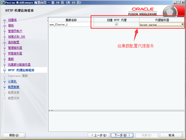Viewport: 186px width, 140px height.
Task: Expand the 代理服务器 proxy server dropdown
Action: point(182,25)
